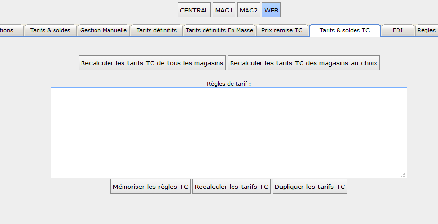This screenshot has height=224, width=438.
Task: Open the Prix remise TC tab
Action: [282, 30]
